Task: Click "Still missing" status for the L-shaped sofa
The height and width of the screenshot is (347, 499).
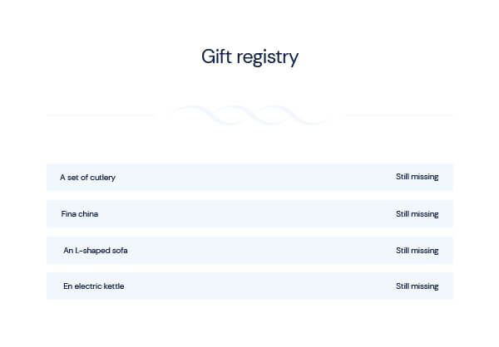Action: pyautogui.click(x=417, y=250)
